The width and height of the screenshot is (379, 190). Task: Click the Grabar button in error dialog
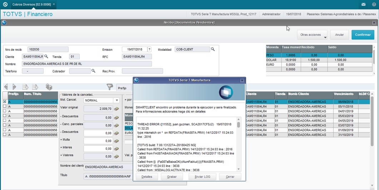(172, 177)
